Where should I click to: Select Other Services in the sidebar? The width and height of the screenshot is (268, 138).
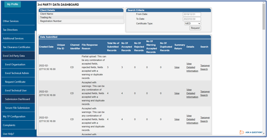(x=11, y=21)
